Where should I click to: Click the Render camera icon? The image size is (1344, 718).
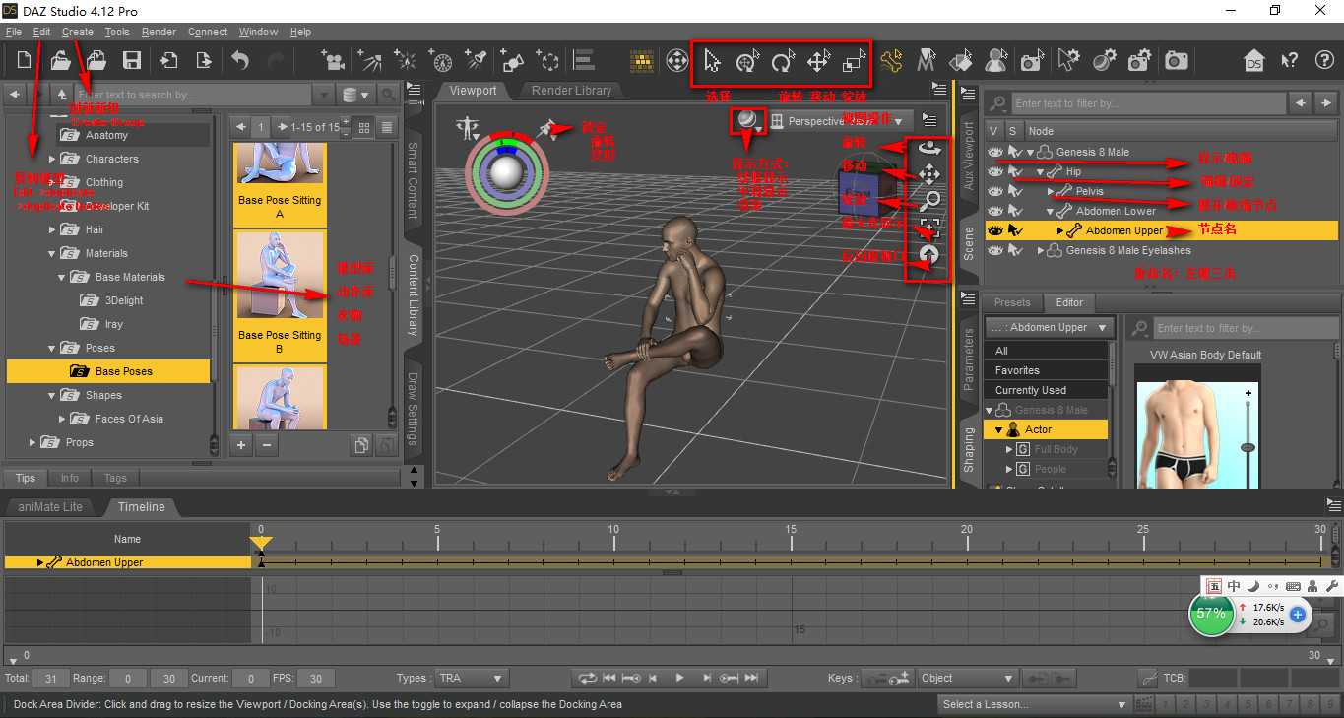tap(1177, 61)
